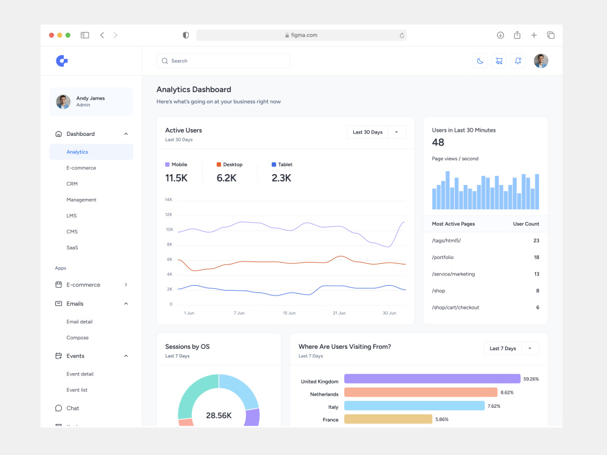This screenshot has height=455, width=607.
Task: Open the Last 30 Days dropdown
Action: (x=376, y=132)
